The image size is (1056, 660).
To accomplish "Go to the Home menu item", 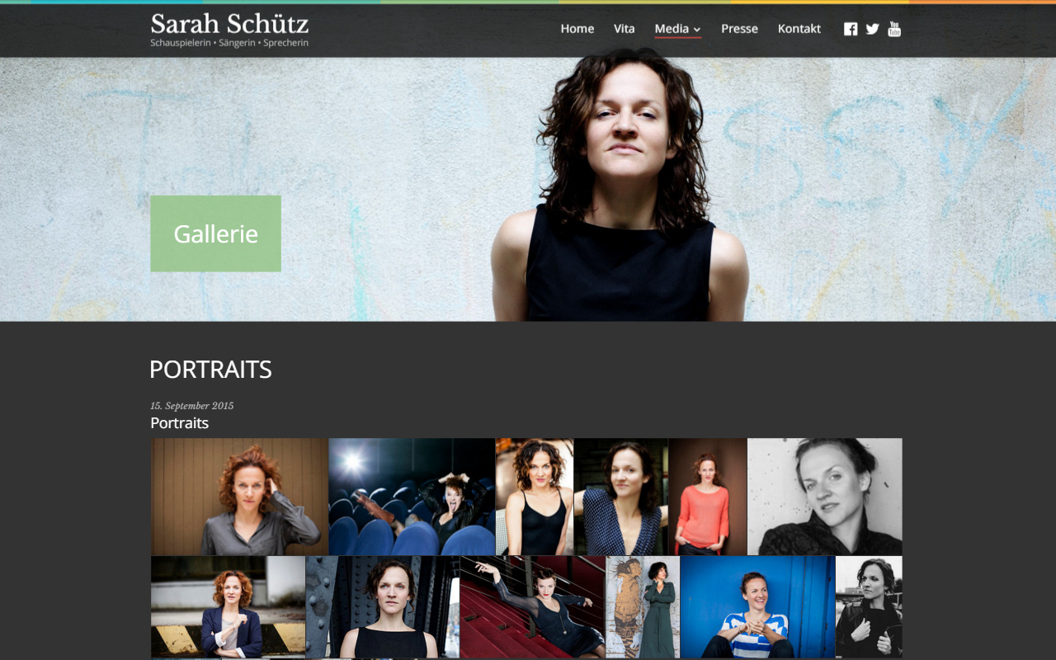I will click(577, 29).
